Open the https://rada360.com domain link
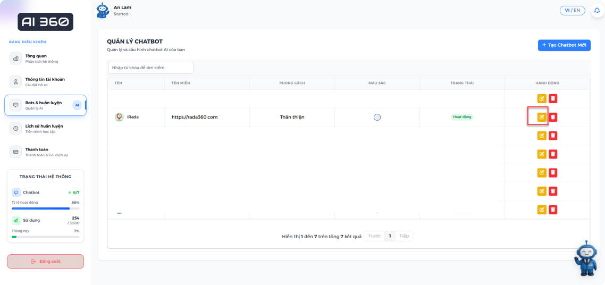This screenshot has height=285, width=605. point(195,117)
